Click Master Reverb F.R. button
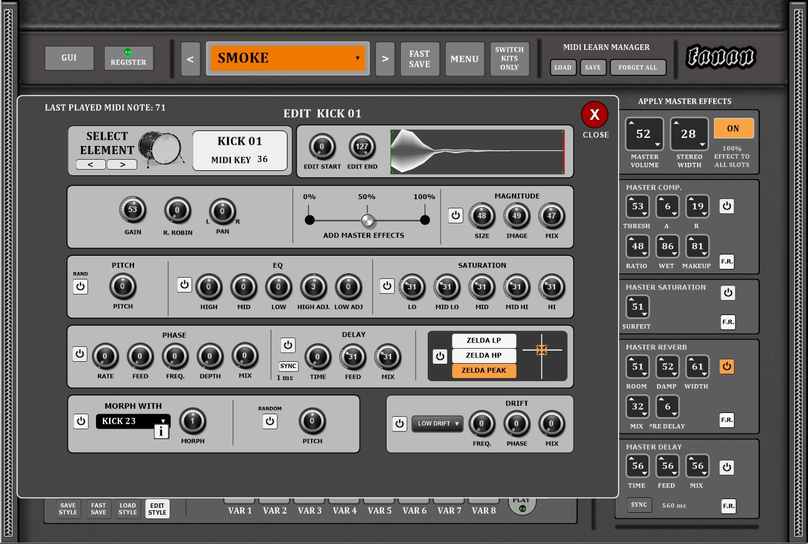Viewport: 808px width, 544px height. (727, 420)
